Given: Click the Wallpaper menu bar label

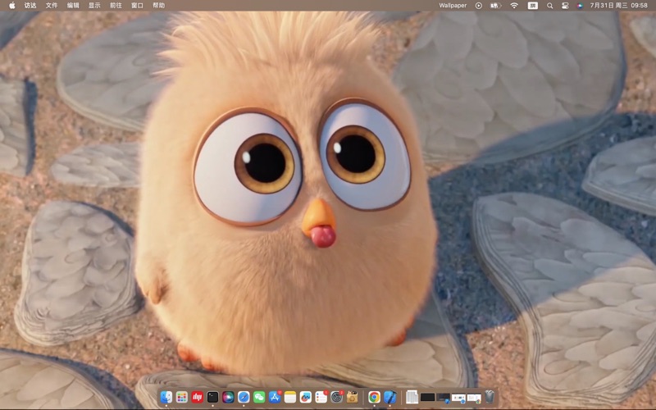Looking at the screenshot, I should [453, 5].
